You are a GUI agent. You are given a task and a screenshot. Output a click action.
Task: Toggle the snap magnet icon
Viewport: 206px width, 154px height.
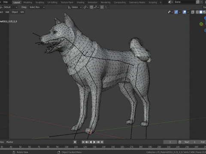pos(91,7)
